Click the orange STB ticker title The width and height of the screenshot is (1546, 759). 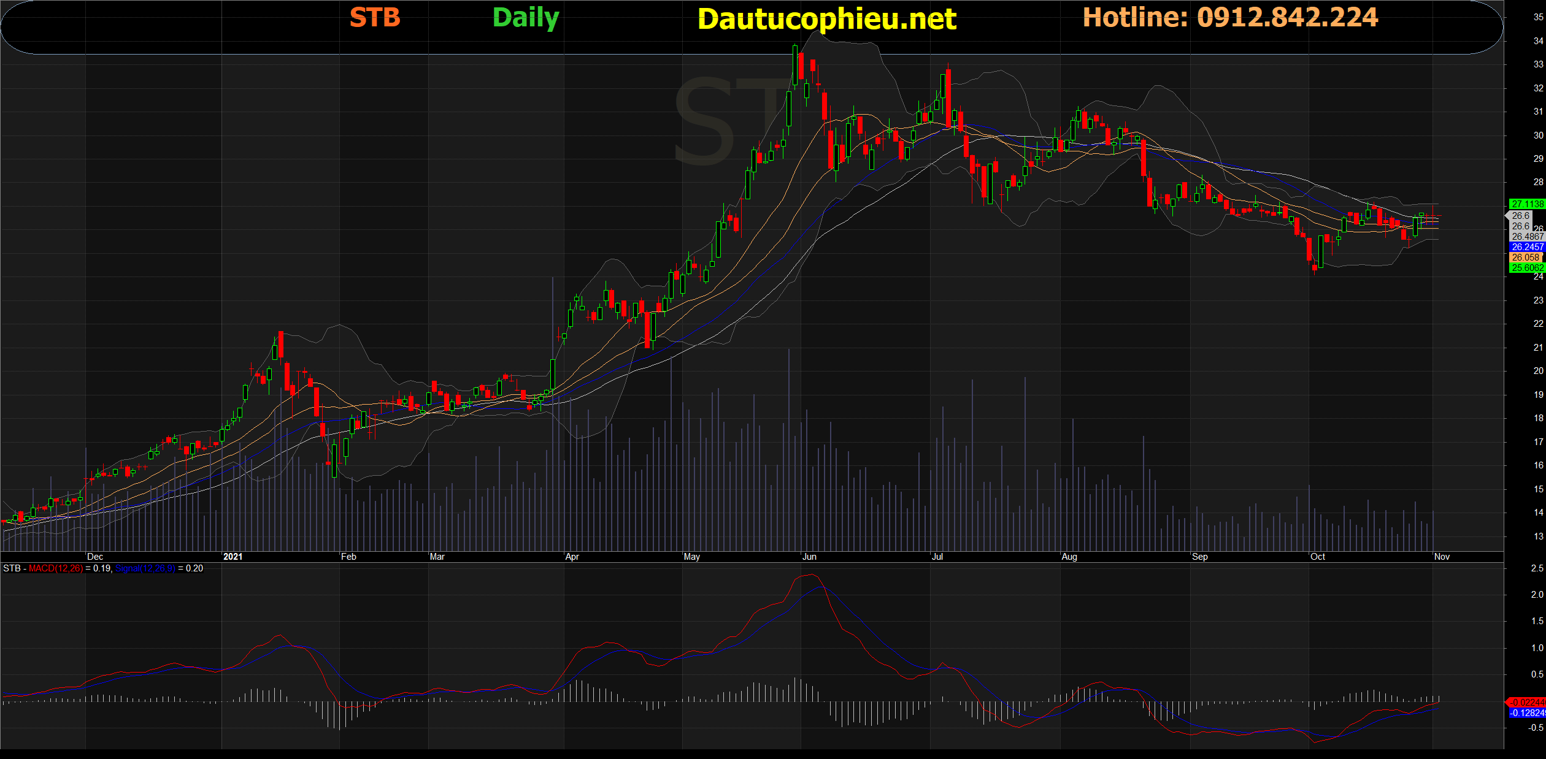point(375,18)
